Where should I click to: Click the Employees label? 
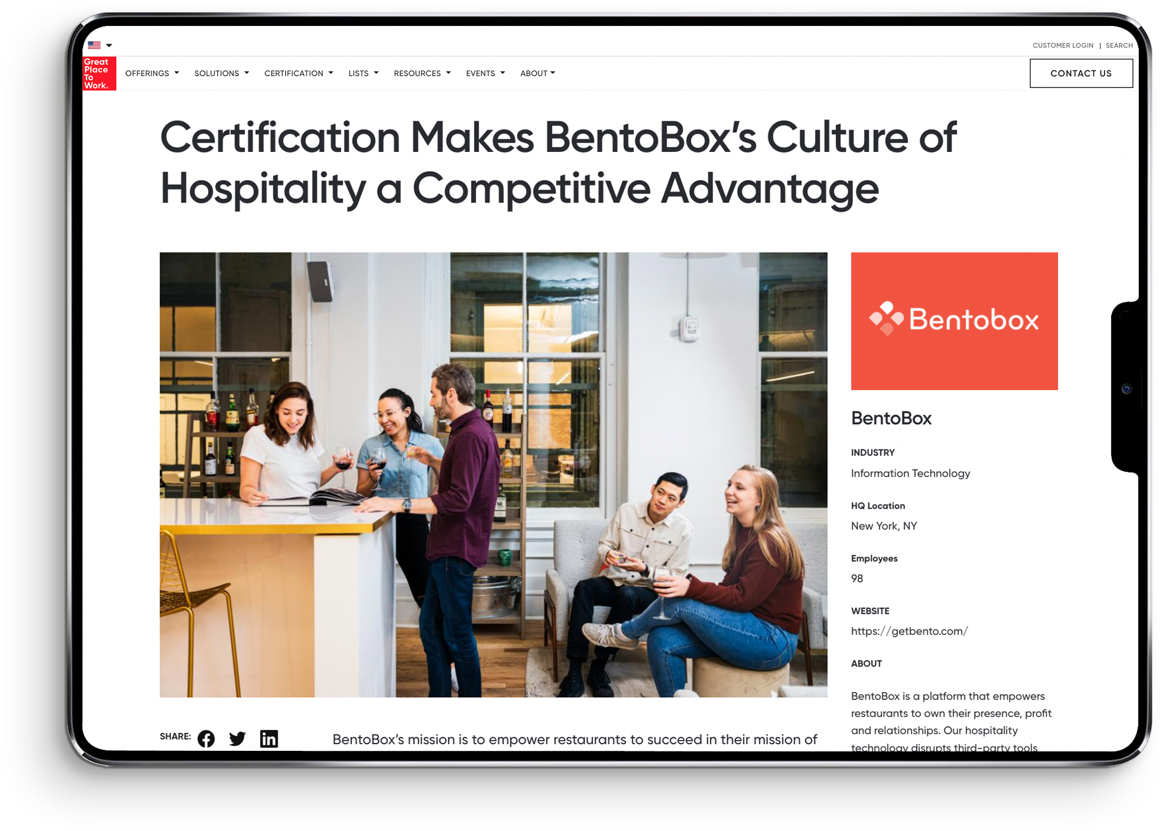pos(874,558)
